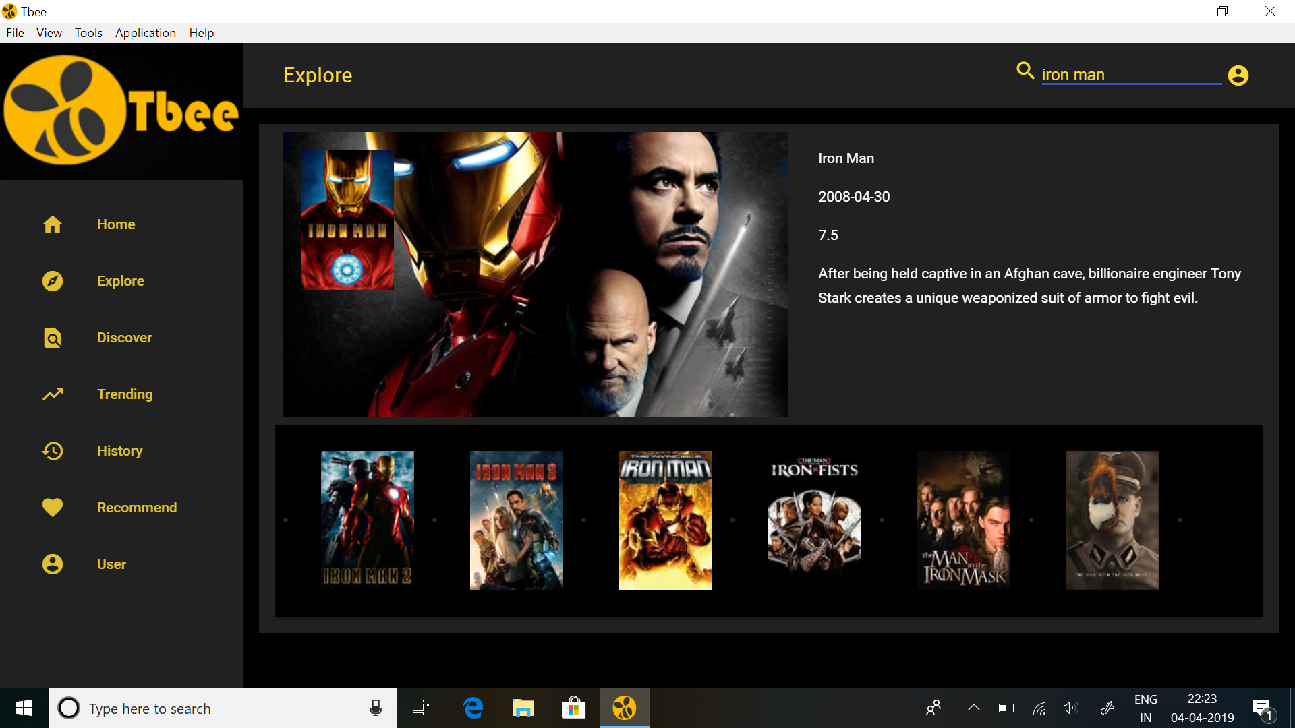Click the yellow search magnifier icon
This screenshot has width=1295, height=728.
click(x=1025, y=71)
